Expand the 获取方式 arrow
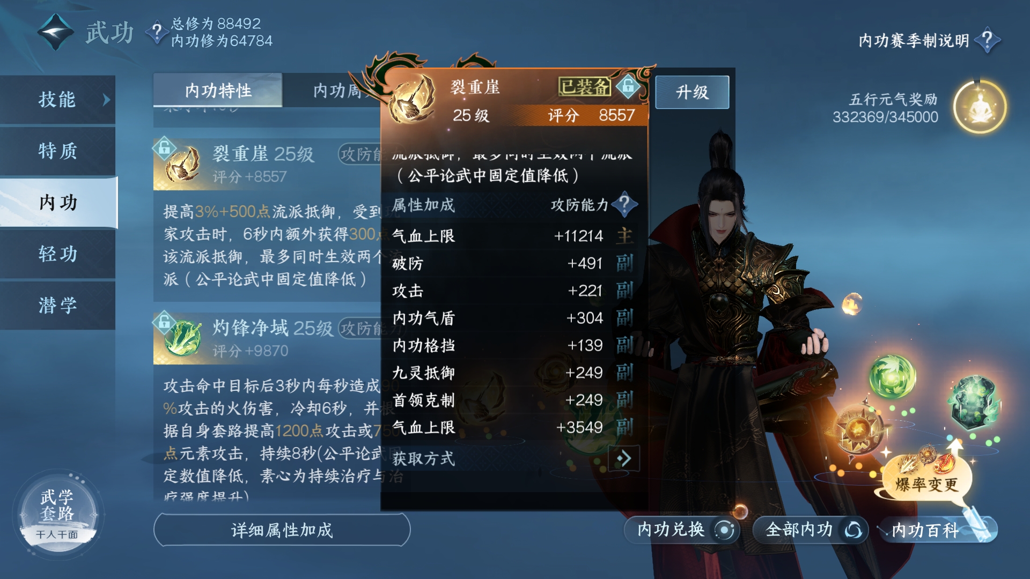This screenshot has width=1030, height=579. [624, 458]
